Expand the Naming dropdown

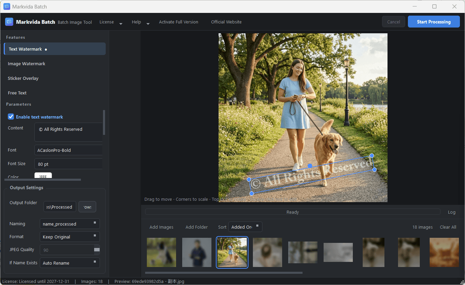tap(70, 224)
